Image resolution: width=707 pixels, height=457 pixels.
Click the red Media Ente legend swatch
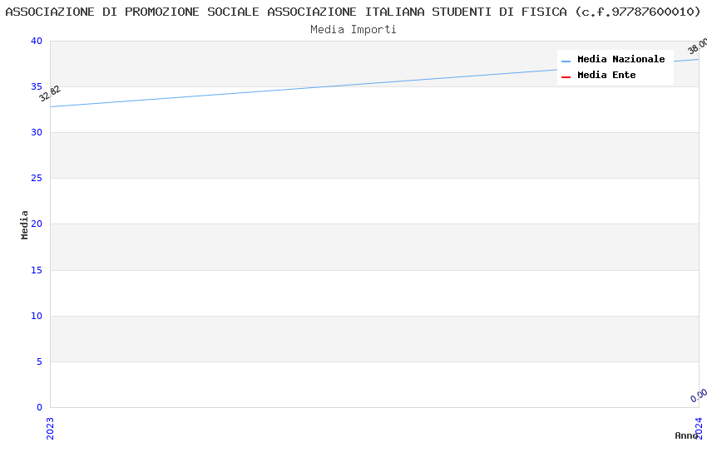tap(566, 76)
